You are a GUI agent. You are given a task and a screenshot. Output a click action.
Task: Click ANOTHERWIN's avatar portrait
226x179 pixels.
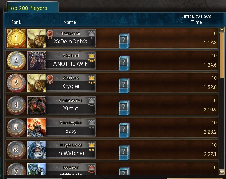tap(37, 60)
